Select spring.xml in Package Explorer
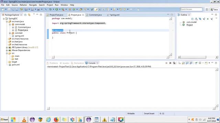The image size is (220, 123). pos(19,36)
